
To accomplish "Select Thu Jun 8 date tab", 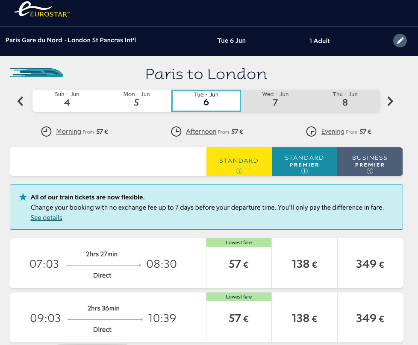I will 345,101.
